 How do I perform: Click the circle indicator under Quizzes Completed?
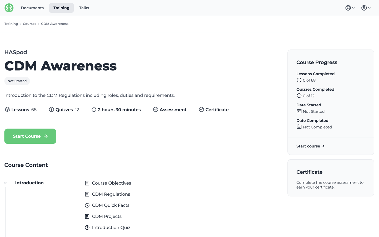299,96
